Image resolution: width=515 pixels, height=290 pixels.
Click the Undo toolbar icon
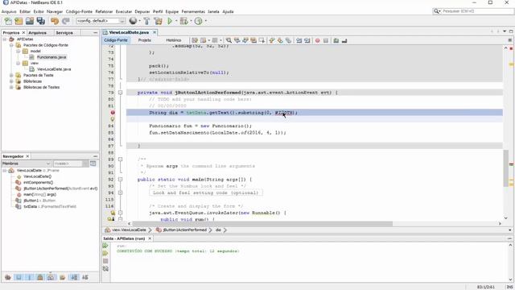tap(55, 21)
